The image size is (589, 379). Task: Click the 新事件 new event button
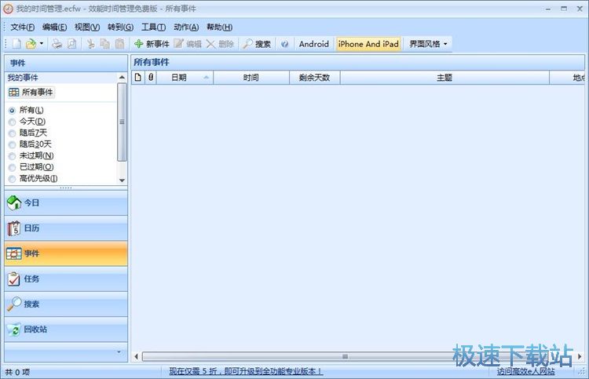pyautogui.click(x=152, y=44)
